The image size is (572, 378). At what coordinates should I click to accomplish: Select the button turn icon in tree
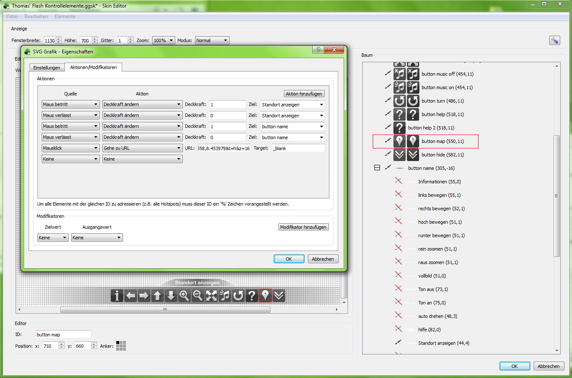coord(399,101)
